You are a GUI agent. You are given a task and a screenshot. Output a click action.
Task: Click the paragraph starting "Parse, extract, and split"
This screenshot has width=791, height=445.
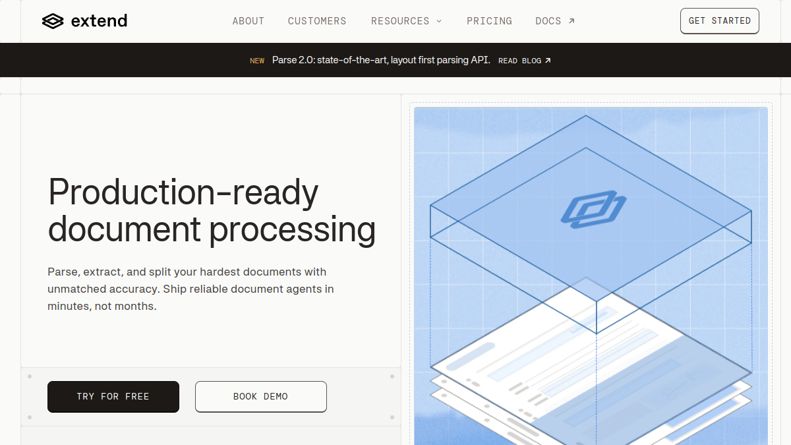(x=190, y=289)
